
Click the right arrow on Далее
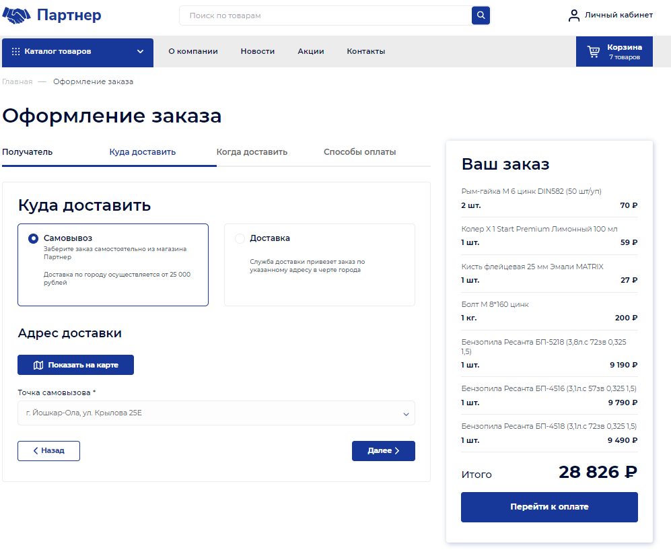(397, 451)
